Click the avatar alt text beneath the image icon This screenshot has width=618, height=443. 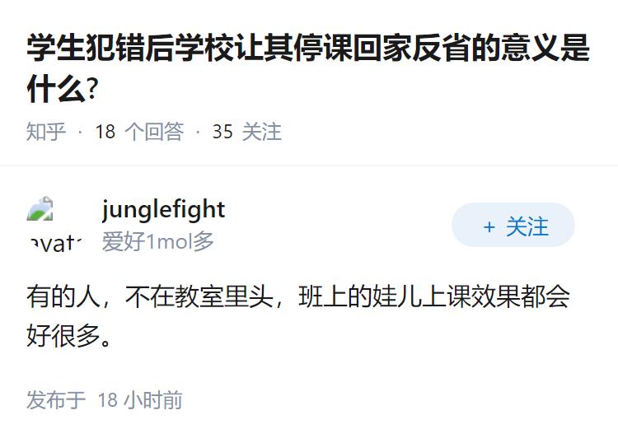point(54,242)
